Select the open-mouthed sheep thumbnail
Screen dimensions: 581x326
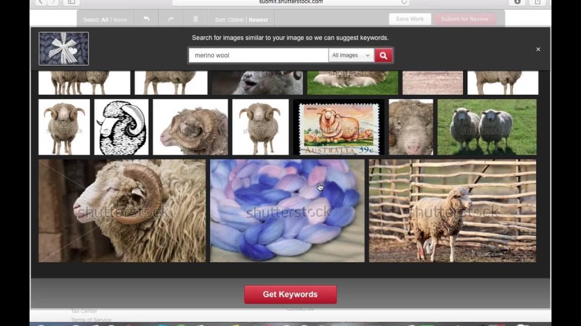pos(257,82)
